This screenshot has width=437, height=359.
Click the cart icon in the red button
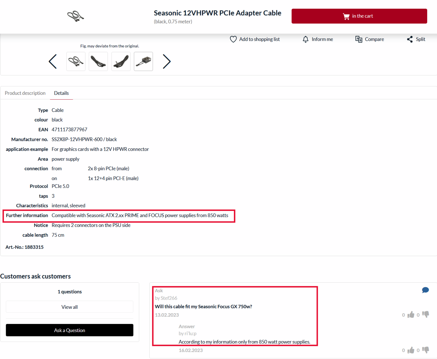point(346,16)
